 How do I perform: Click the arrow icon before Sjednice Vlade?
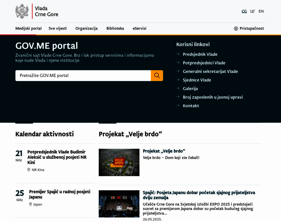pyautogui.click(x=178, y=80)
